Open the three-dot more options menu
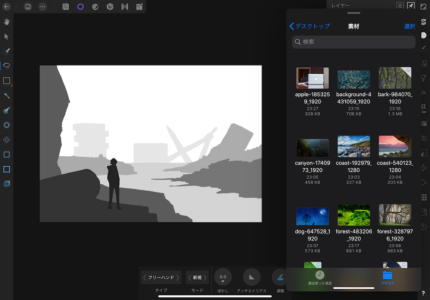This screenshot has width=430, height=300. (42, 6)
